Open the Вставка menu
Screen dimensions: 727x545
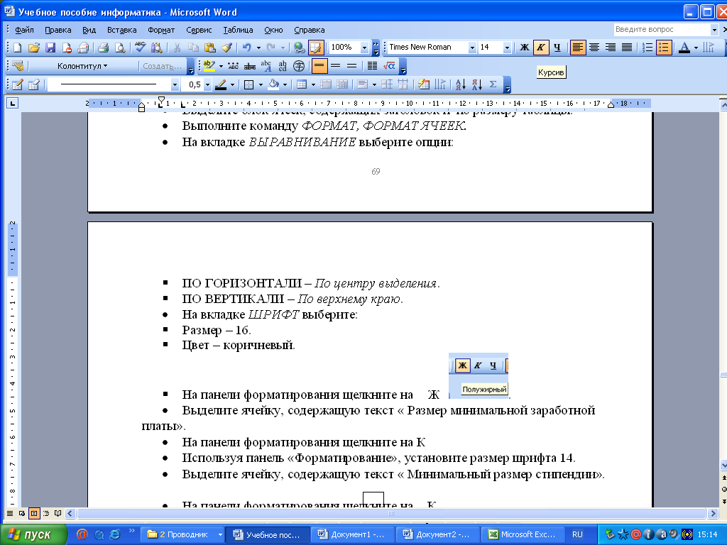[121, 30]
